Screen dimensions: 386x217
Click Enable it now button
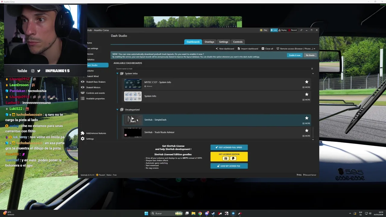tap(295, 55)
